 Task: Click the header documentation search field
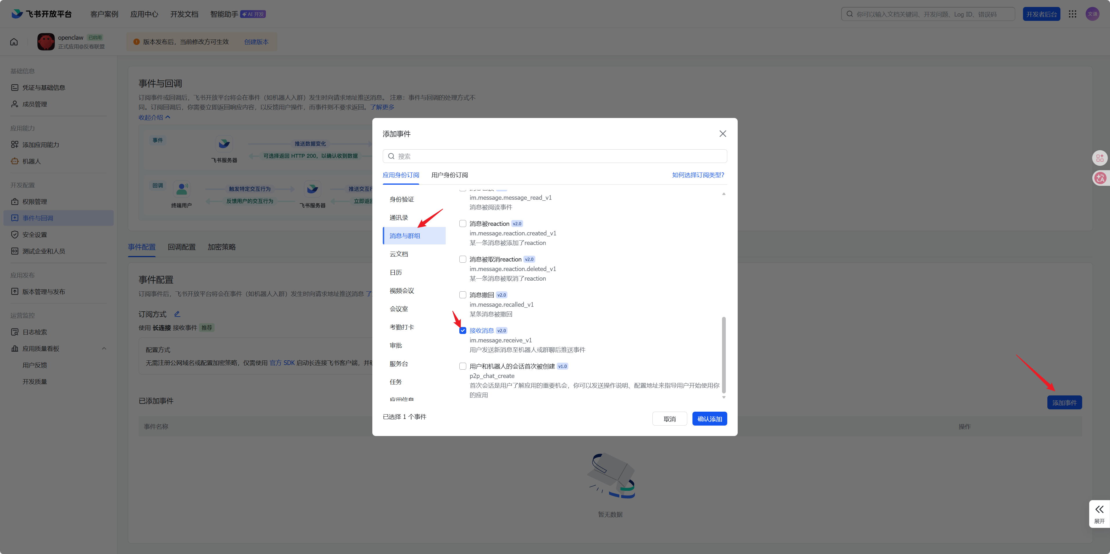[928, 14]
